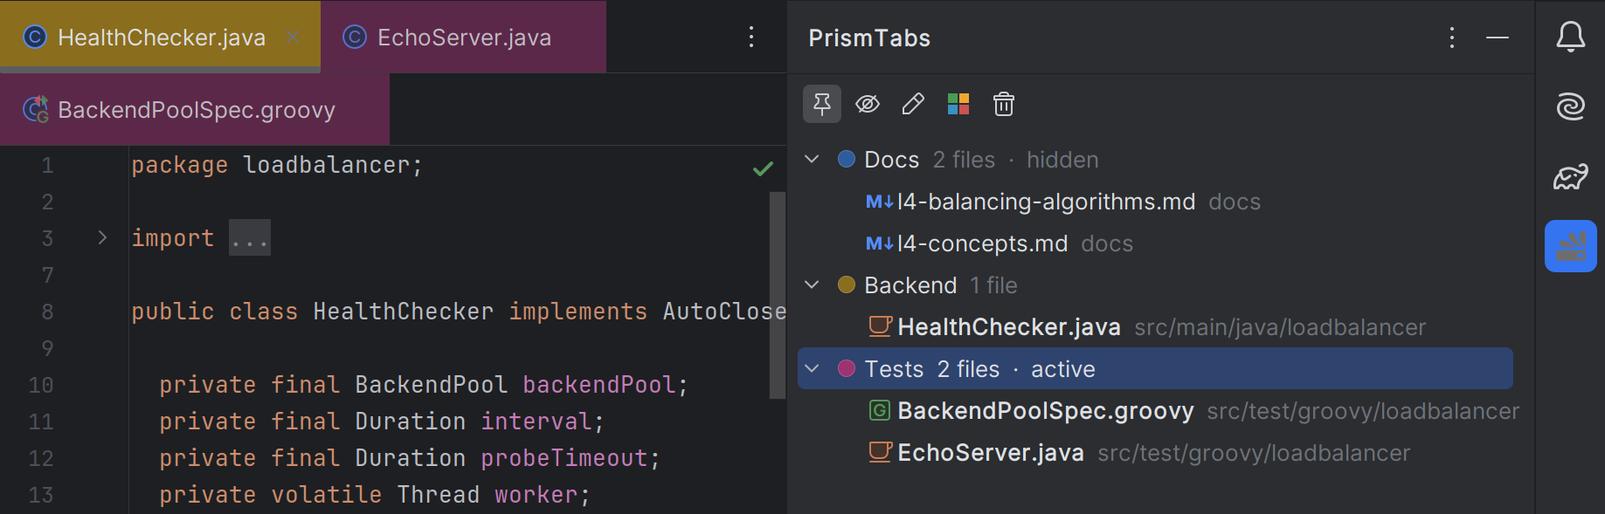Click the markdown icon beside l4-concepts.md
The height and width of the screenshot is (514, 1605).
point(879,243)
